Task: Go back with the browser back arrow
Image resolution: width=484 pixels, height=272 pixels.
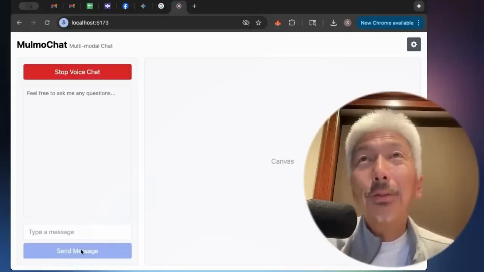Action: (19, 23)
